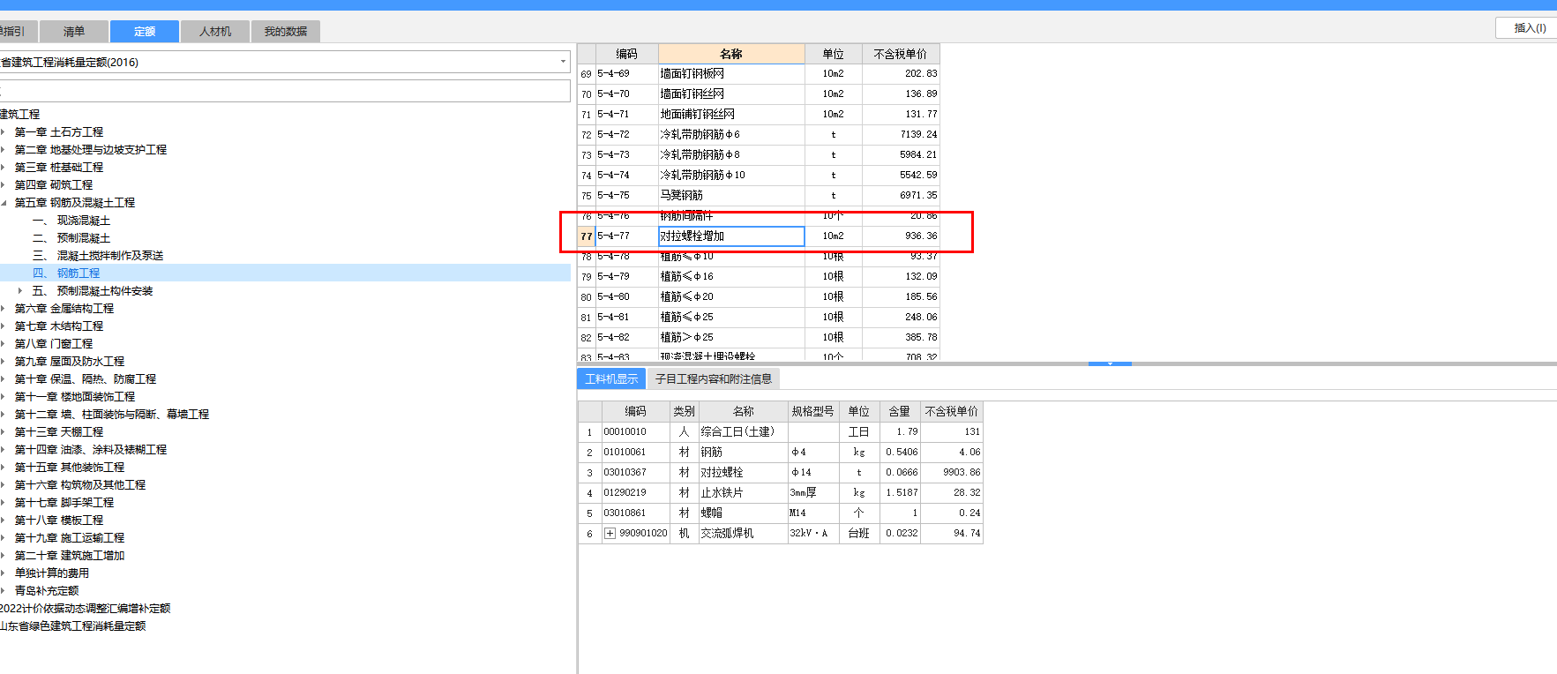
Task: Click 地面铺钉钢丝网 row name
Action: pos(698,115)
